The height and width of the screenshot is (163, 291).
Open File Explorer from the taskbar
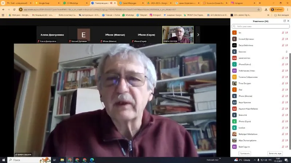(62, 160)
